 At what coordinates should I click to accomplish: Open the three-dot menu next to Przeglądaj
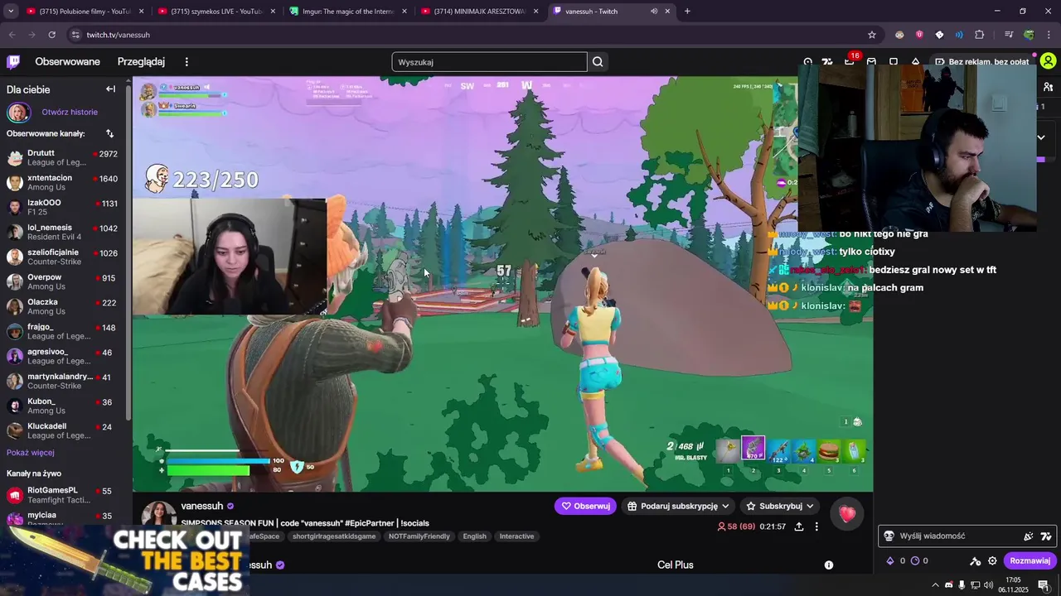tap(187, 62)
